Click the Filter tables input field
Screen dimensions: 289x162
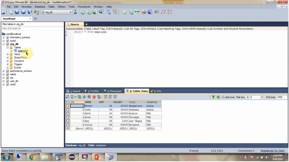click(x=33, y=29)
